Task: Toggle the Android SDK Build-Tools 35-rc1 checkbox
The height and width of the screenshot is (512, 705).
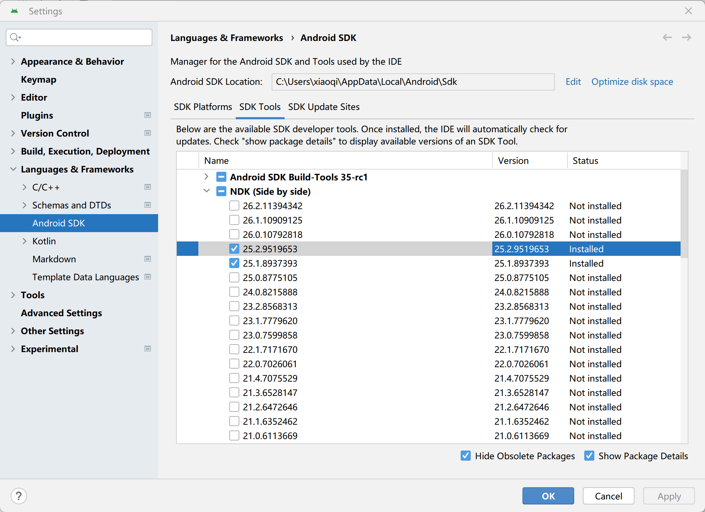Action: pyautogui.click(x=221, y=177)
